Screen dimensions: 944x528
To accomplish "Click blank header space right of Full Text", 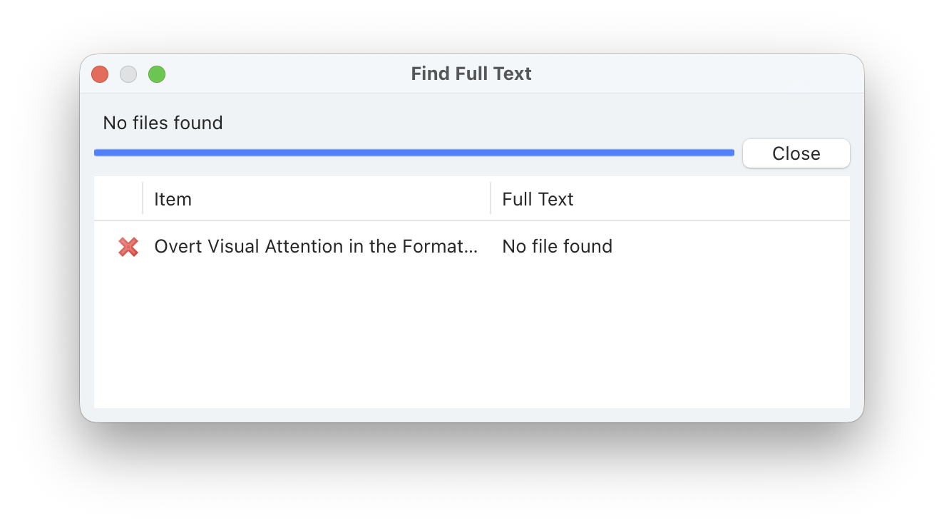I will [x=713, y=199].
